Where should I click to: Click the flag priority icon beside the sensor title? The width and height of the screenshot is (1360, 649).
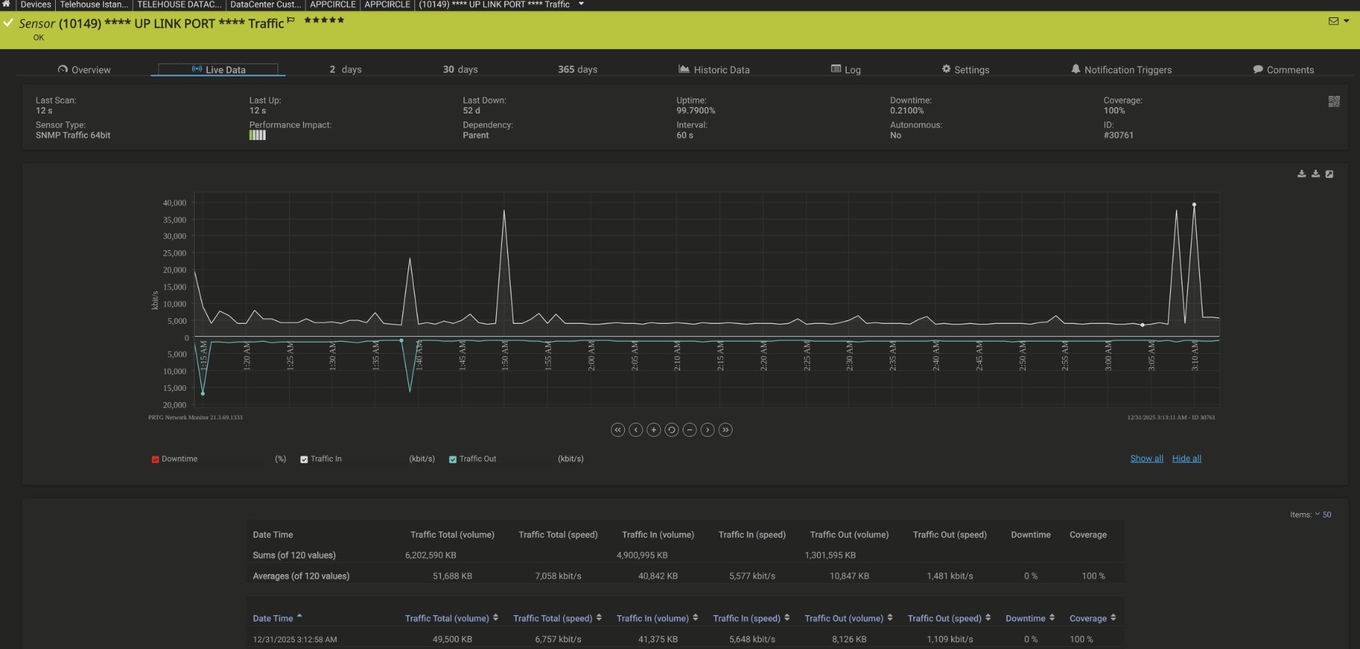click(291, 21)
